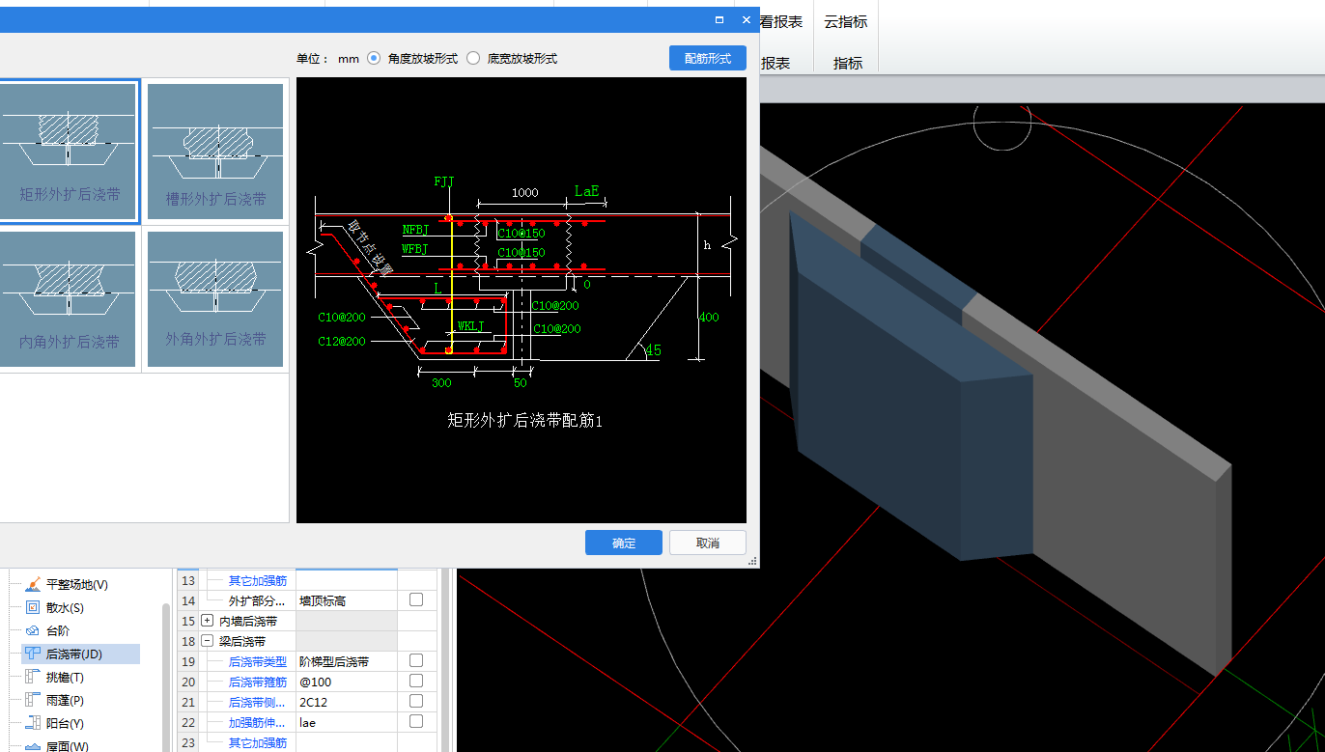Open the 指标 ribbon group label

coord(848,63)
